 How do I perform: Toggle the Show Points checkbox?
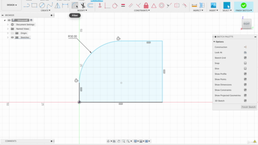pos(245,79)
